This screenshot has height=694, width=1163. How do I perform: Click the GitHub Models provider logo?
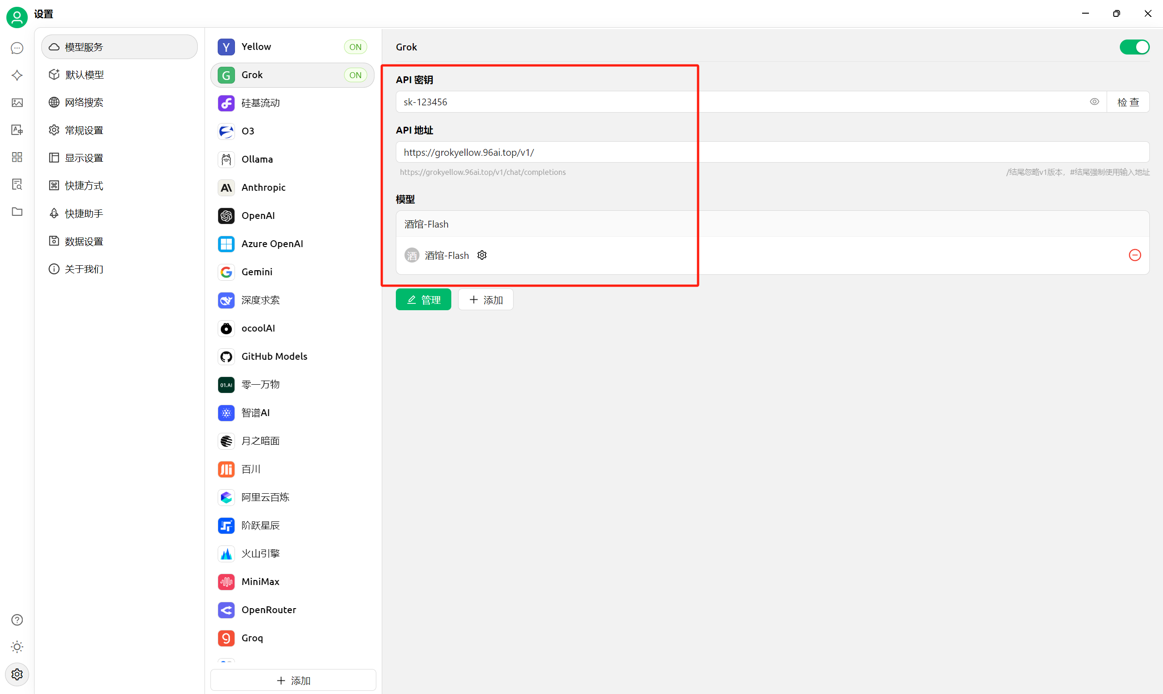[x=226, y=357]
